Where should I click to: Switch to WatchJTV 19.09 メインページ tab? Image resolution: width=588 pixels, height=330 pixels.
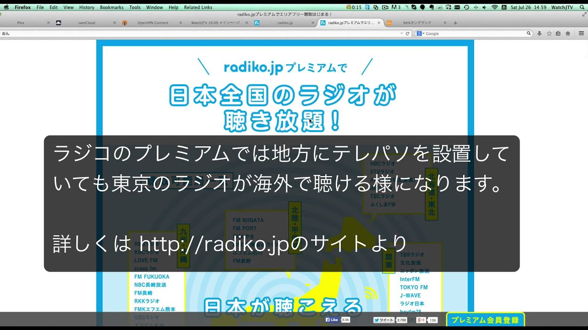(x=219, y=22)
